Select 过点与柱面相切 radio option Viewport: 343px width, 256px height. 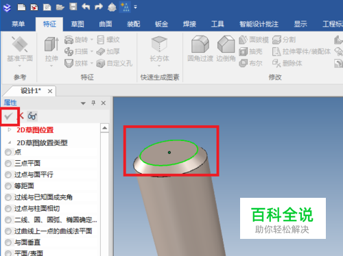tap(8, 209)
